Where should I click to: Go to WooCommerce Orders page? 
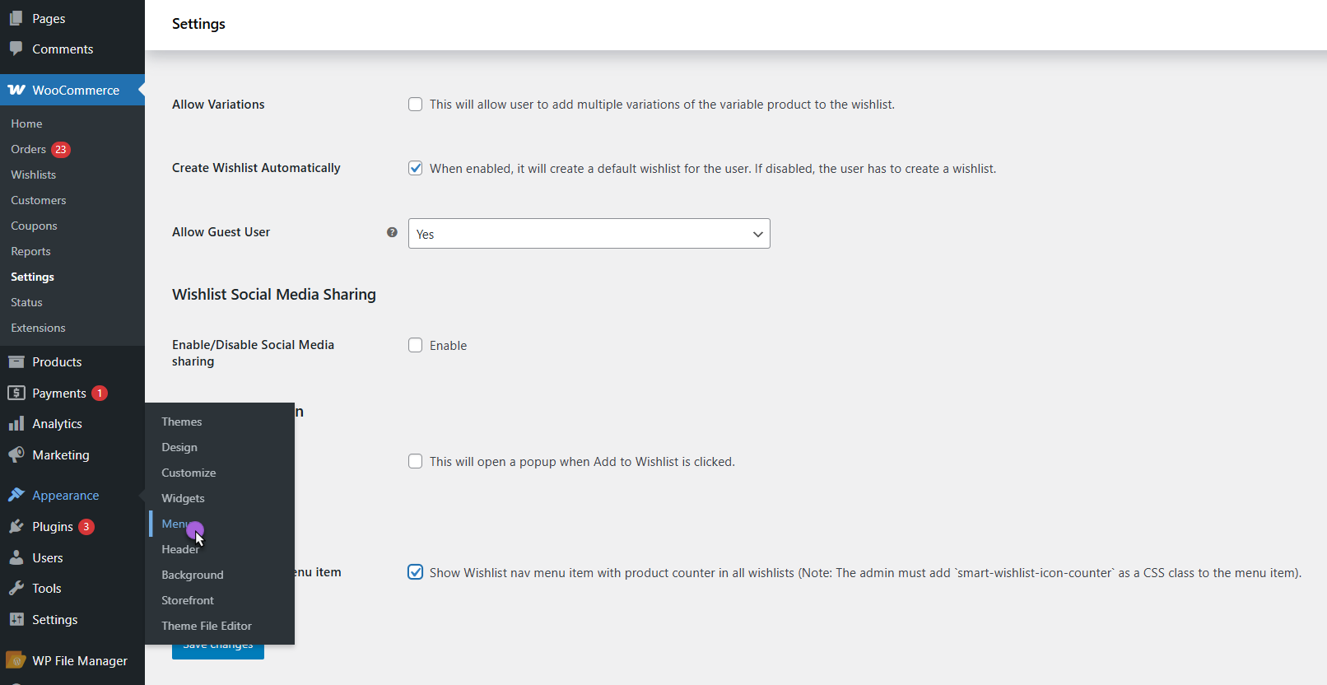29,149
